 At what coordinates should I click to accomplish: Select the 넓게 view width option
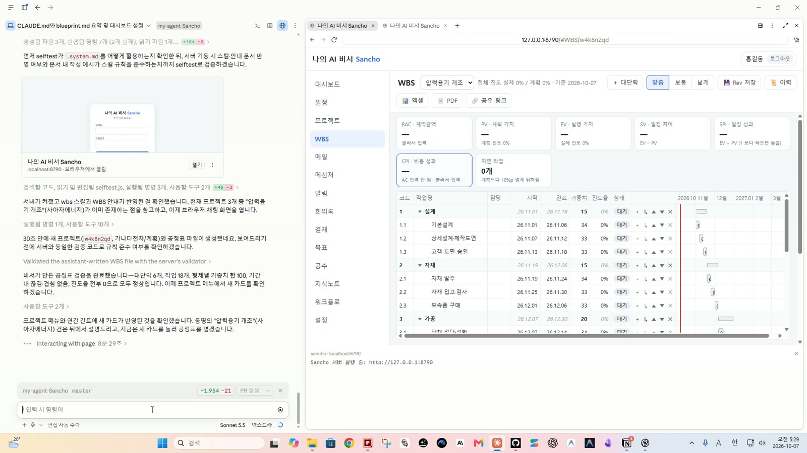(703, 83)
